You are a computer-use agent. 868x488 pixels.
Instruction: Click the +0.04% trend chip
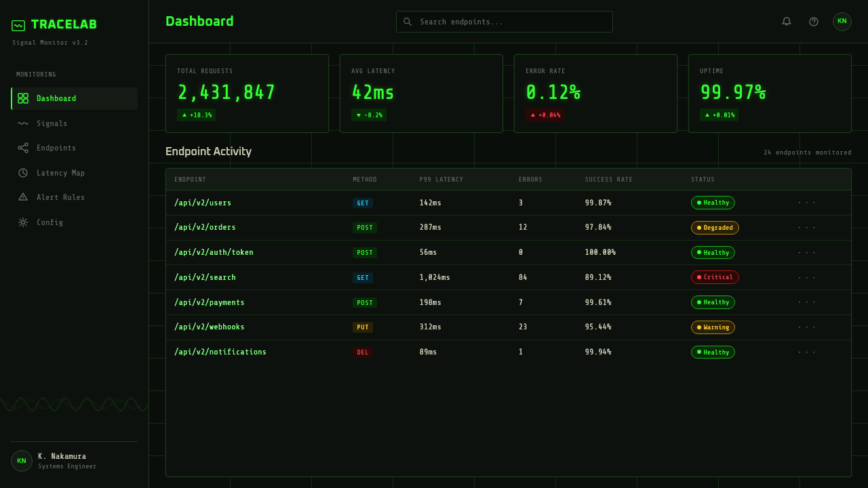[545, 115]
